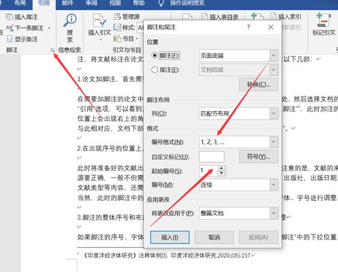Open the number format dropdown
Screen dimensions: 338x272
274,142
